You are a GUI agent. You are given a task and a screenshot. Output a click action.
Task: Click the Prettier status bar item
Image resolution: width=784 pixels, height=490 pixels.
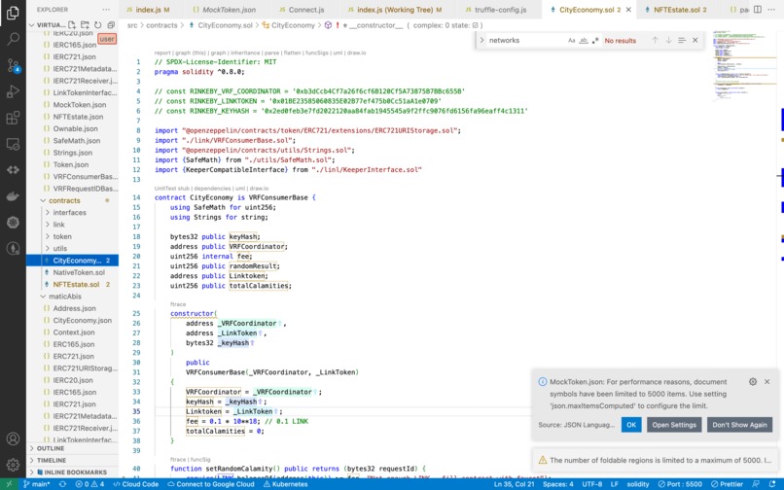pyautogui.click(x=727, y=484)
